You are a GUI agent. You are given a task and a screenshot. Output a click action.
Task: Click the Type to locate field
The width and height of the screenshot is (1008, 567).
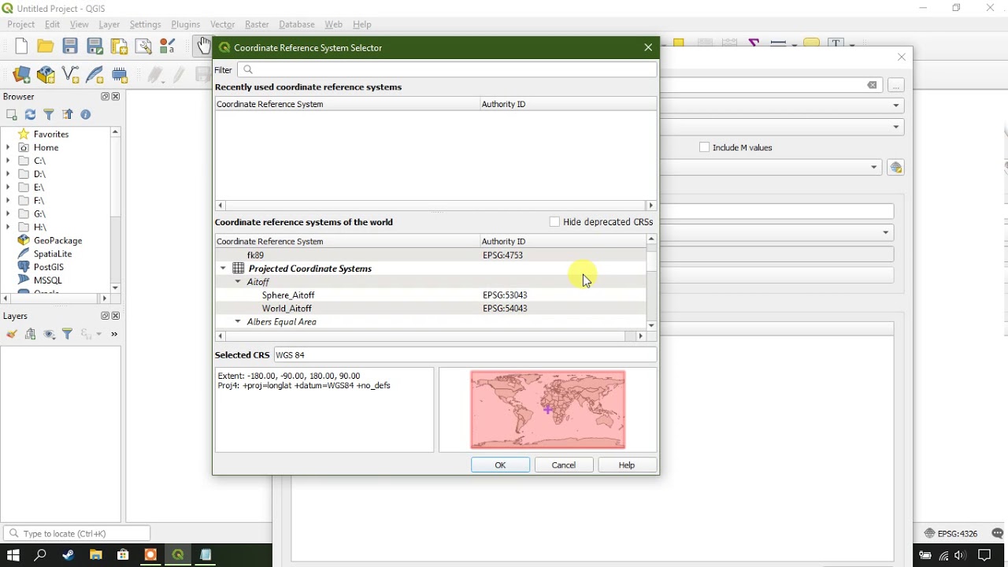[x=76, y=534]
